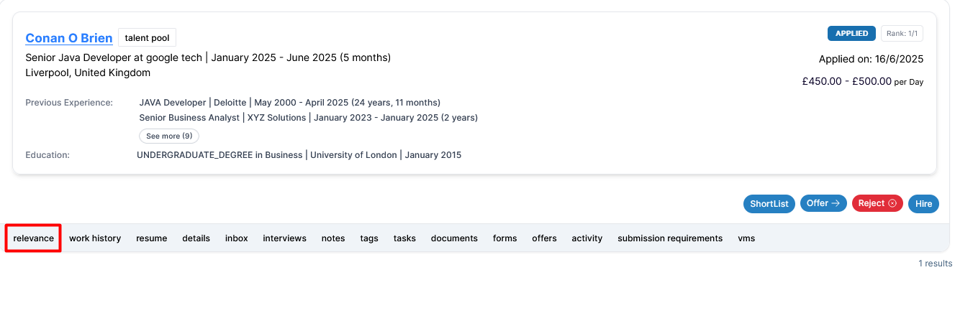Click the Offer arrow button

(823, 203)
